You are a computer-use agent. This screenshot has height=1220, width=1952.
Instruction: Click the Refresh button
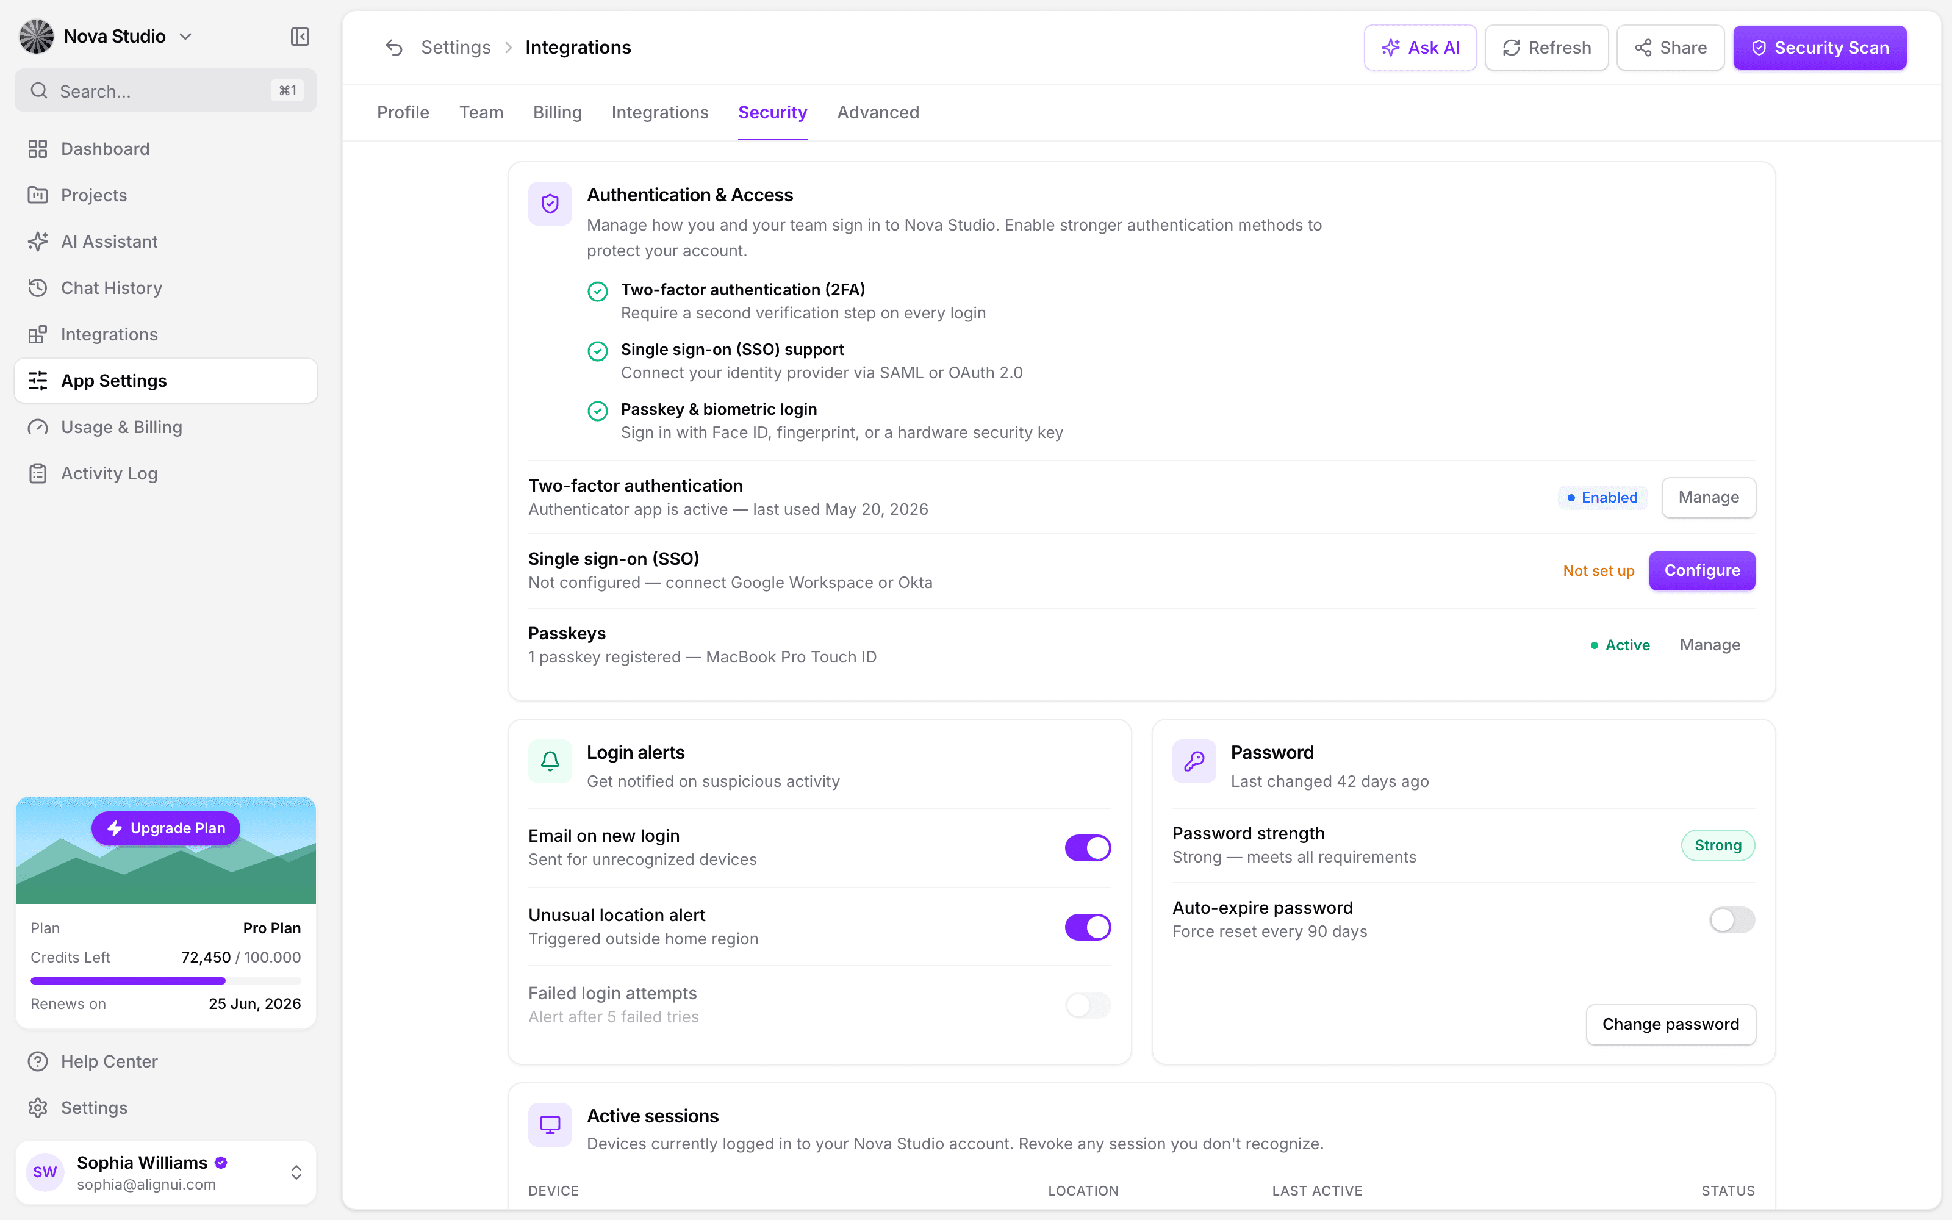coord(1546,48)
